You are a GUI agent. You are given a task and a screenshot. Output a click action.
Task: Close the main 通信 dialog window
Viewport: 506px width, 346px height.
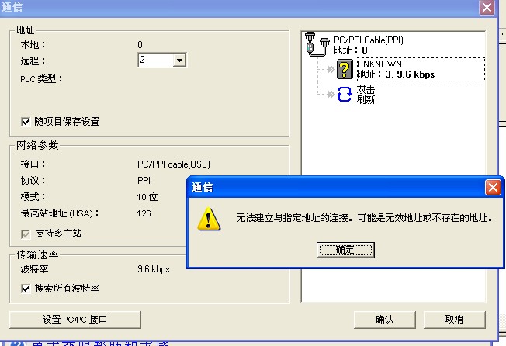[487, 7]
